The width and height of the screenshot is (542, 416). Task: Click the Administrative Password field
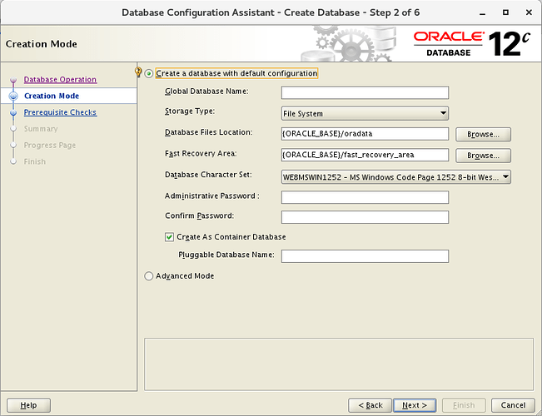point(365,197)
